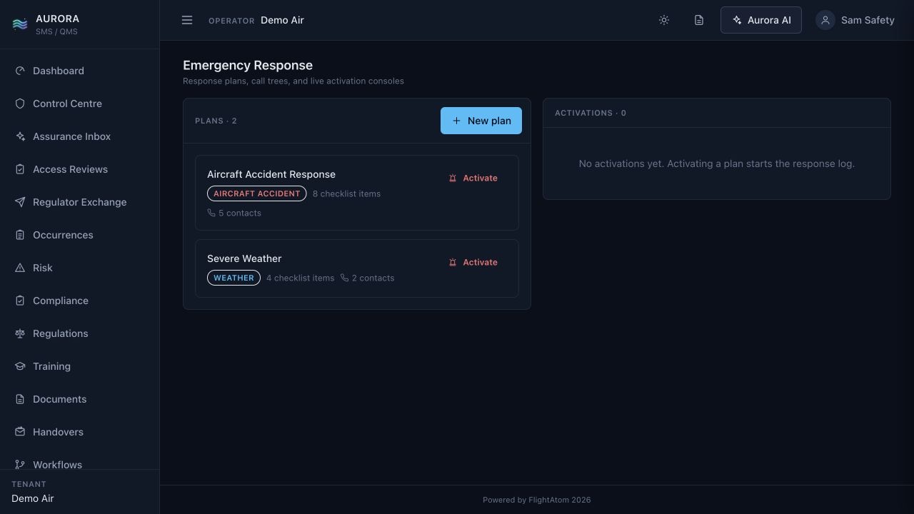Switch theme with the sun icon
Image resolution: width=914 pixels, height=514 pixels.
click(x=664, y=20)
